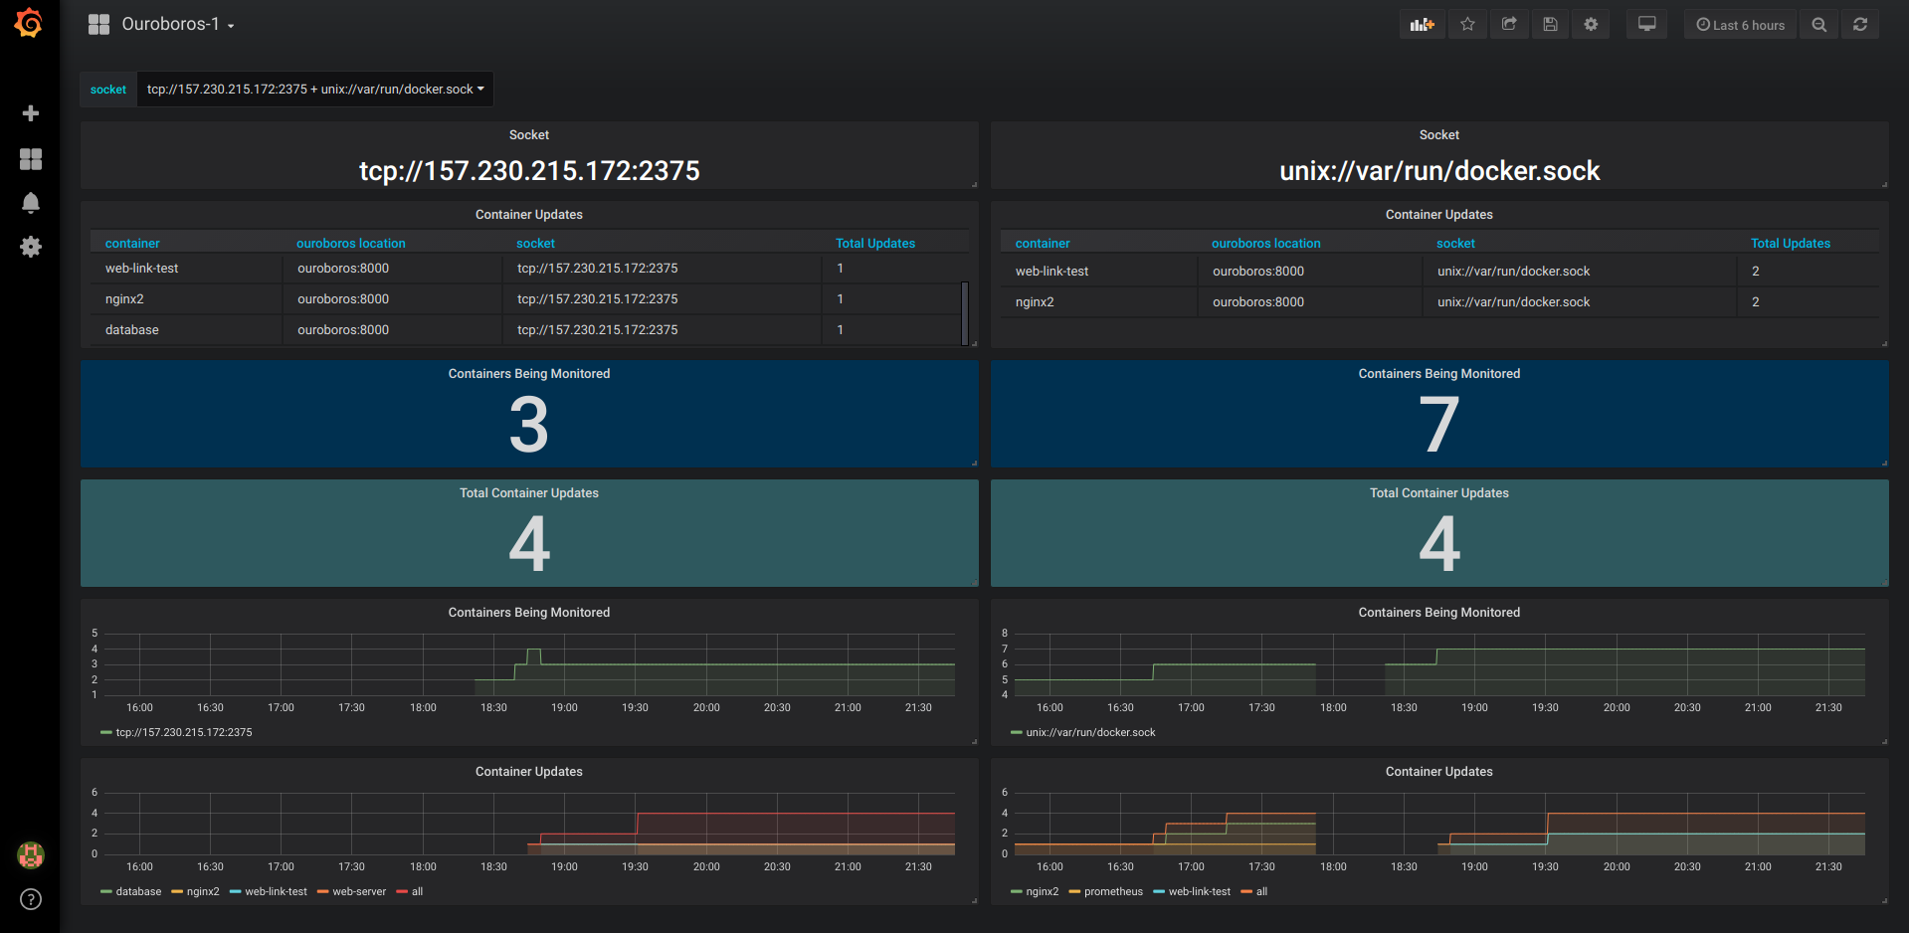Open dashboard settings gear in top bar
The height and width of the screenshot is (933, 1909).
click(x=1591, y=25)
